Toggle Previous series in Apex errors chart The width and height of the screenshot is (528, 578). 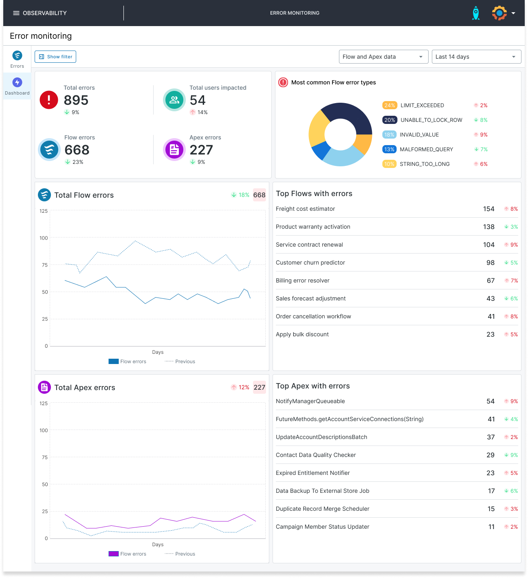tap(180, 554)
